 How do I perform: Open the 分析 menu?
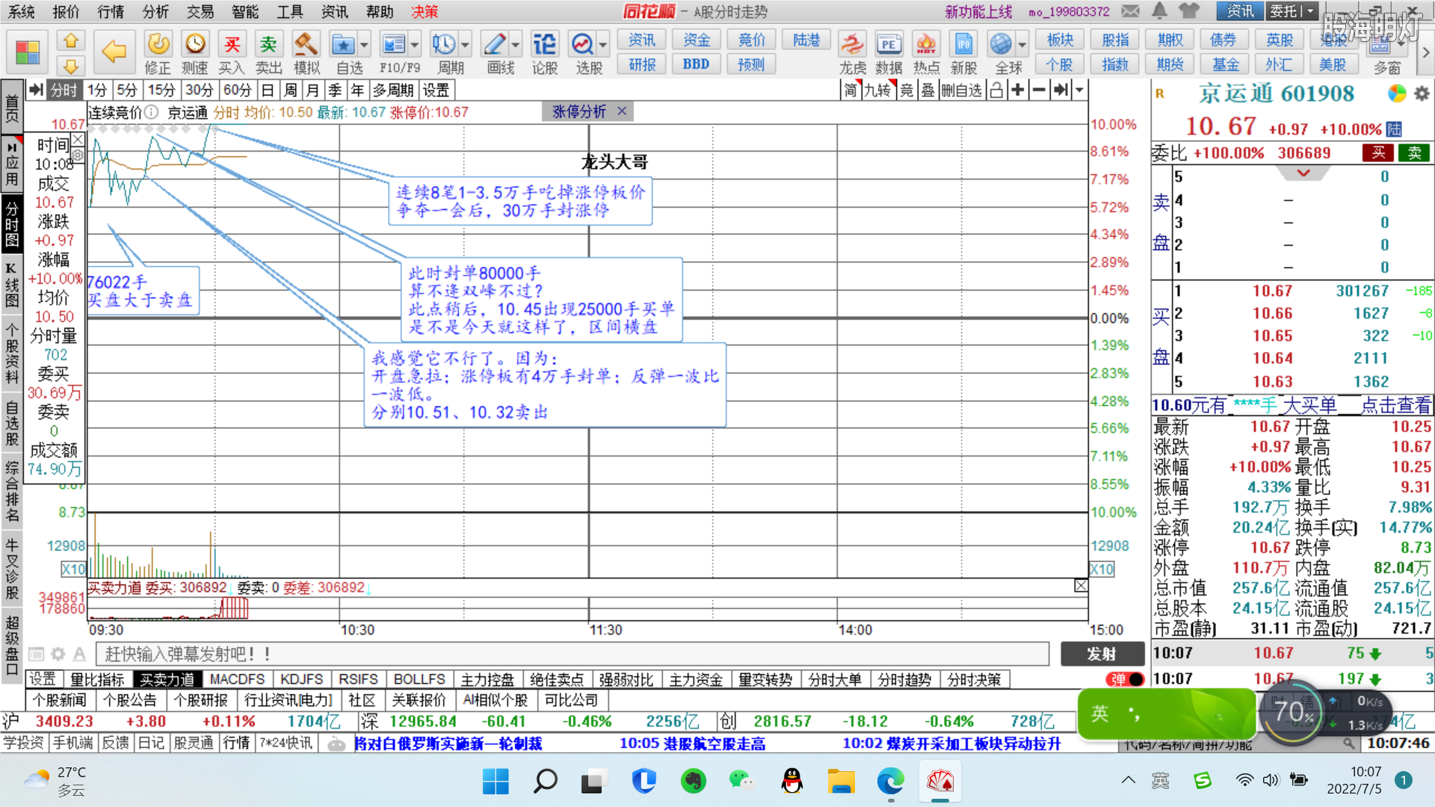[x=155, y=12]
